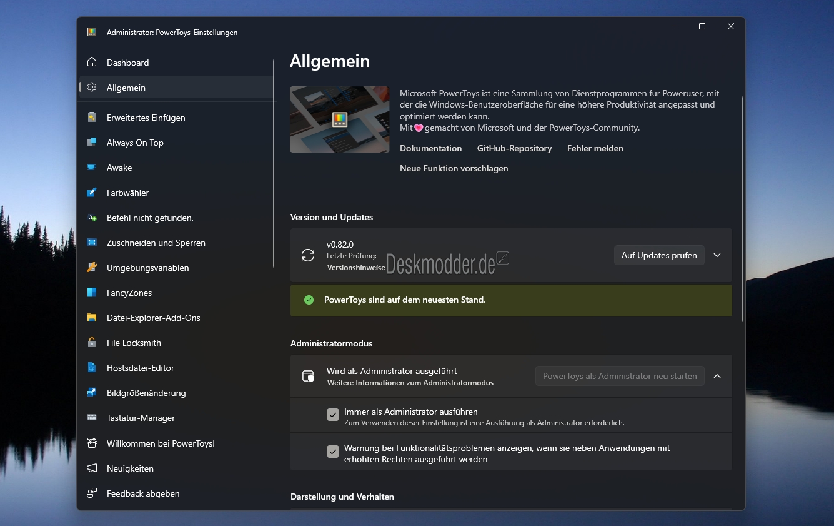Screen dimensions: 834x526
Task: Open Feedback abgeben in the sidebar
Action: (176, 493)
